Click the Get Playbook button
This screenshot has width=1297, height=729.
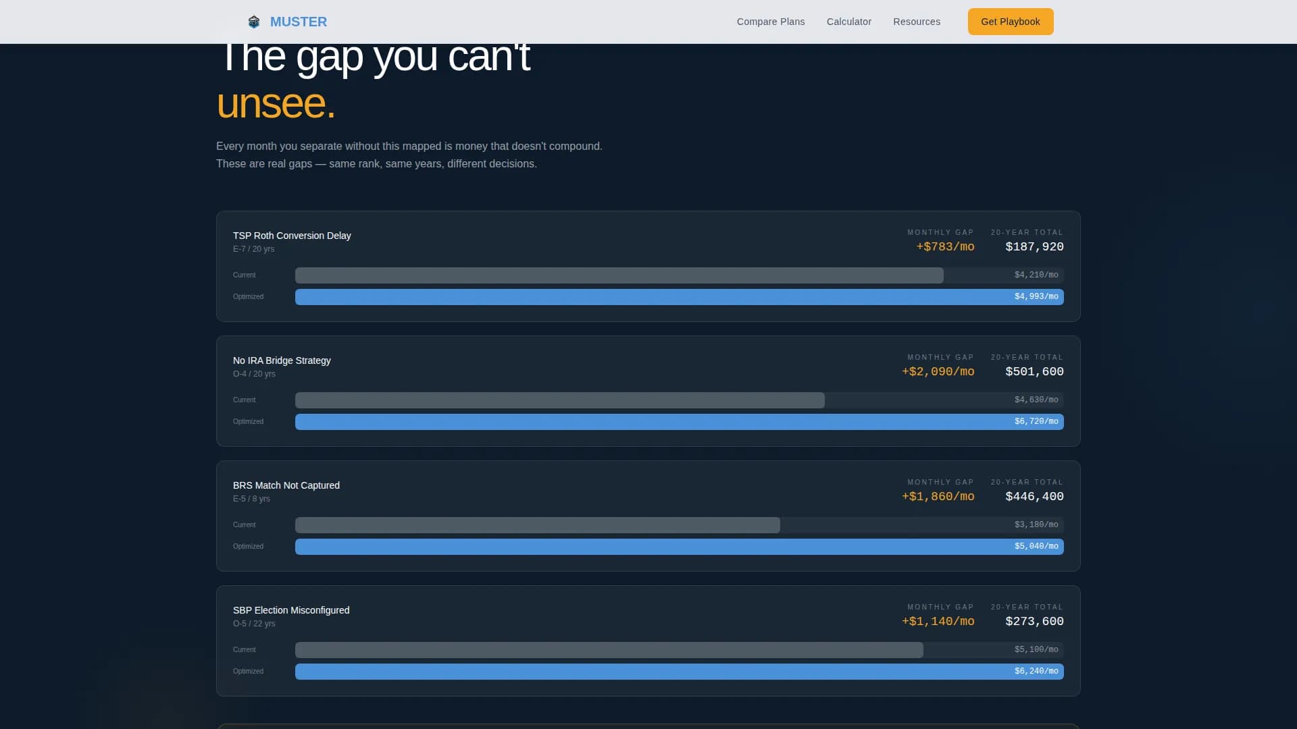click(x=1011, y=22)
